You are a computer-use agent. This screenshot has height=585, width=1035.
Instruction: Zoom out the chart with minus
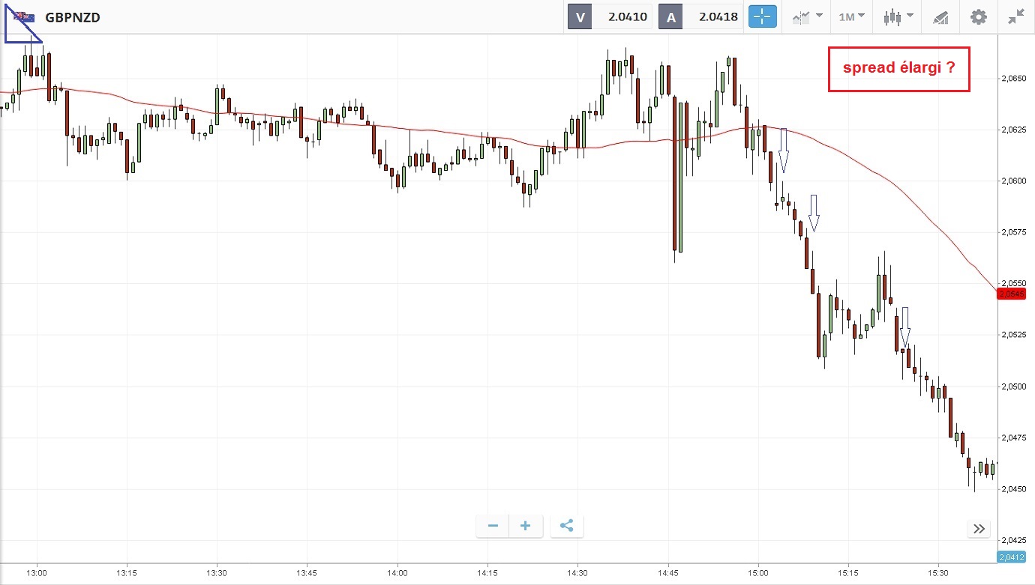493,526
